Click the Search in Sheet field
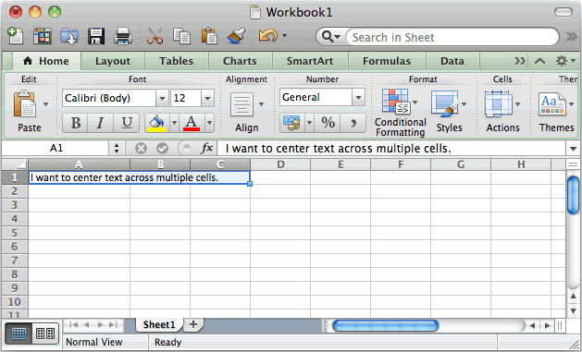 [x=452, y=37]
